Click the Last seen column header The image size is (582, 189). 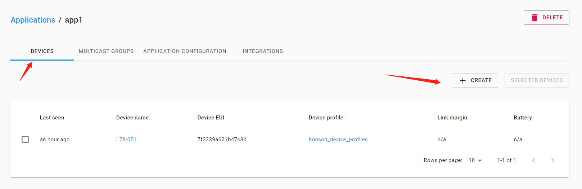pos(52,118)
